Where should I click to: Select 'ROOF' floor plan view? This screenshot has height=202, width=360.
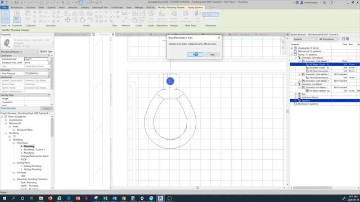[24, 159]
